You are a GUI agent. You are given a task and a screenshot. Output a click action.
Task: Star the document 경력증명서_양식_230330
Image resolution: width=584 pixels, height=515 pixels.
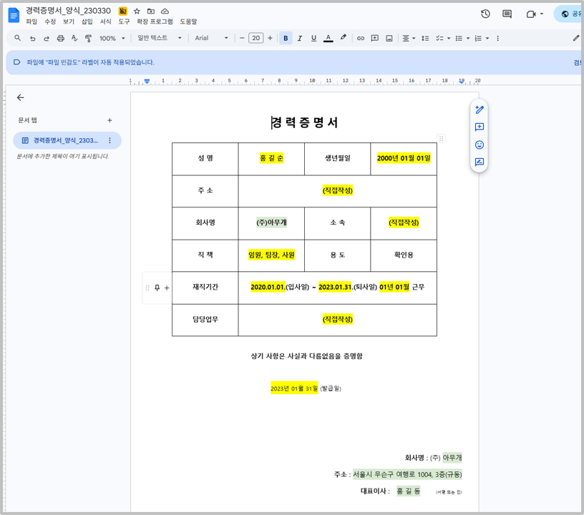pos(137,11)
